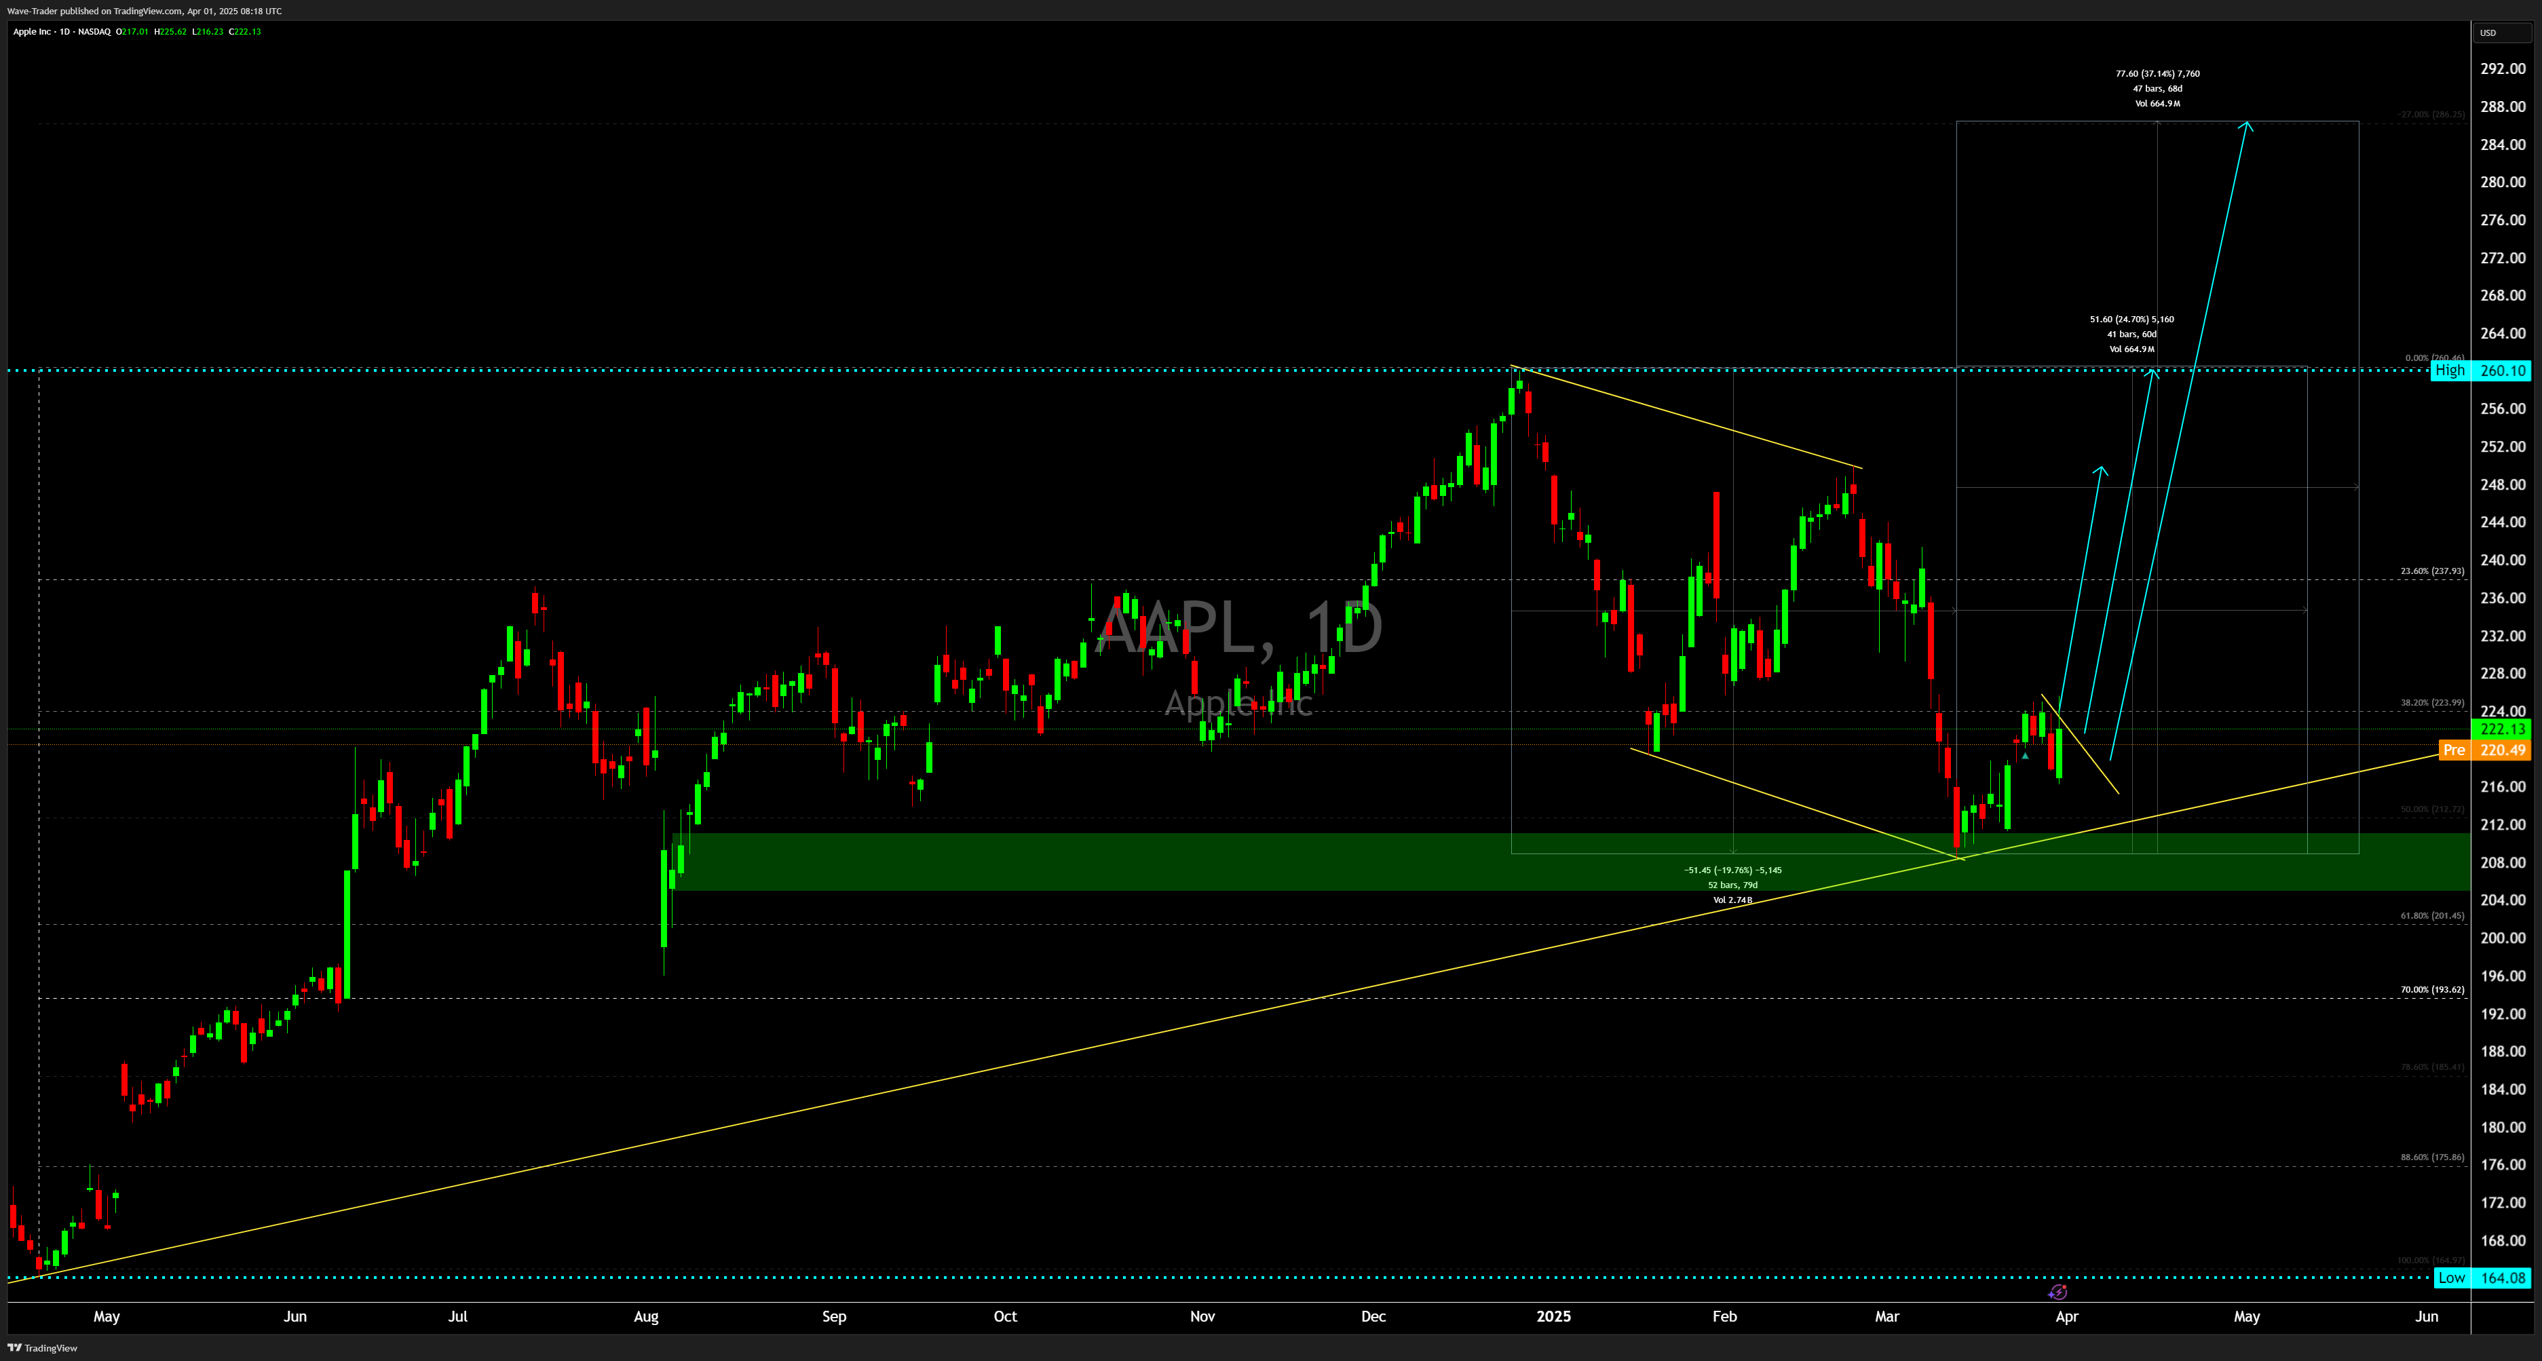The width and height of the screenshot is (2542, 1361).
Task: Click the 2025 year label on time axis
Action: (1553, 1316)
